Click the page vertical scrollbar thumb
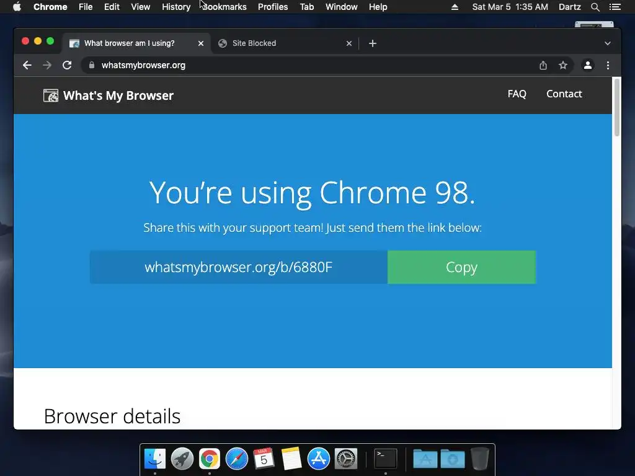 pos(617,107)
